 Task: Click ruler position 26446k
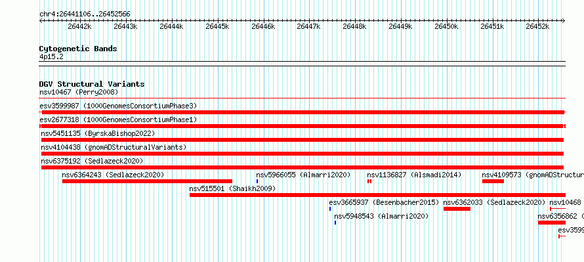pos(263,26)
